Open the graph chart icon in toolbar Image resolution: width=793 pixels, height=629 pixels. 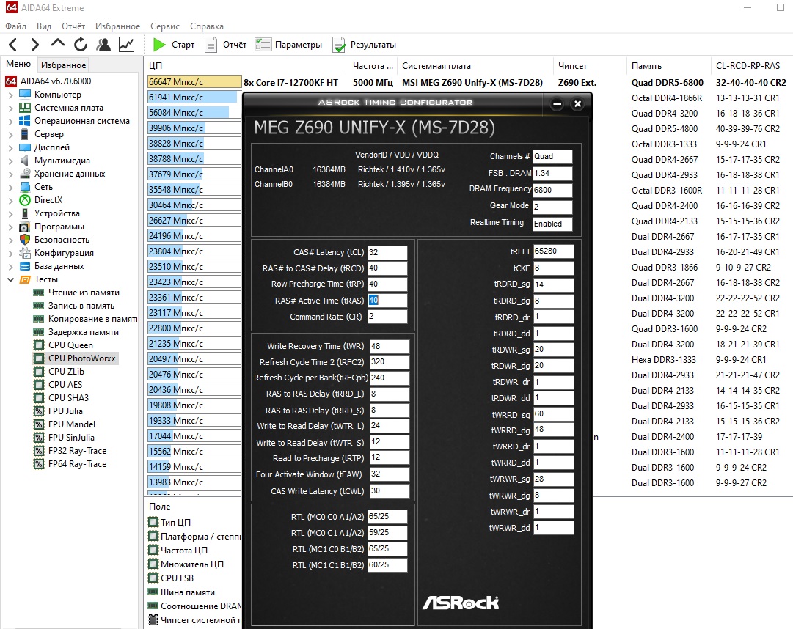[126, 45]
